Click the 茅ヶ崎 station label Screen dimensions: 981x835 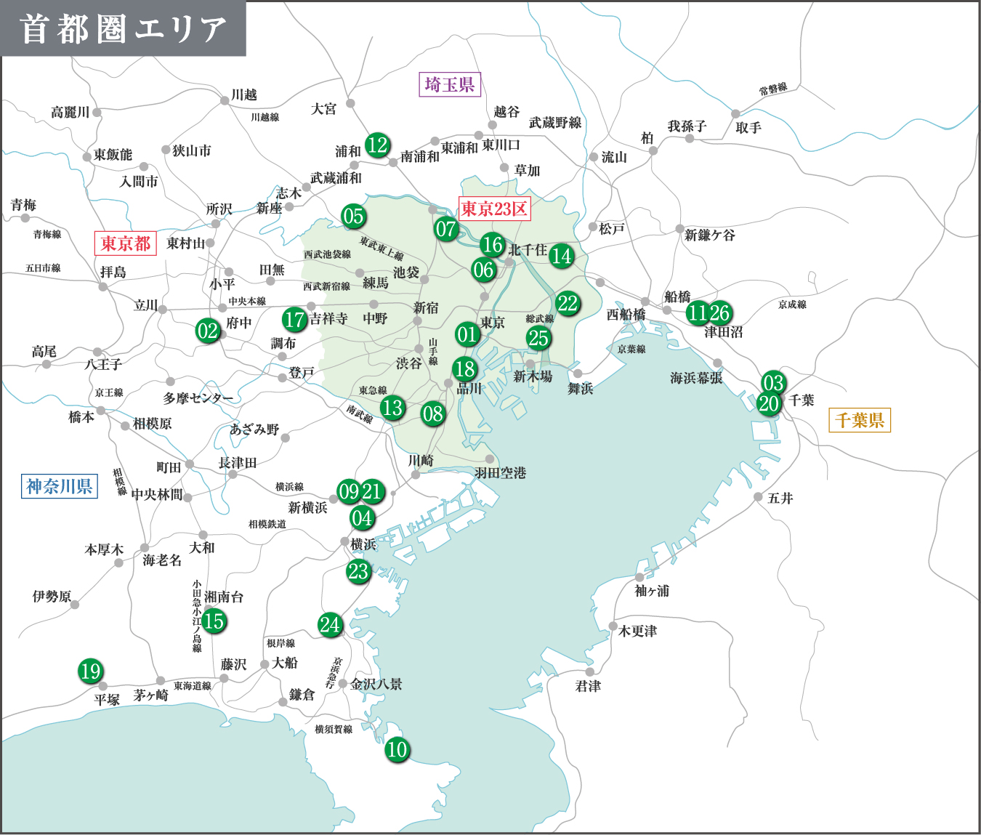tap(151, 695)
